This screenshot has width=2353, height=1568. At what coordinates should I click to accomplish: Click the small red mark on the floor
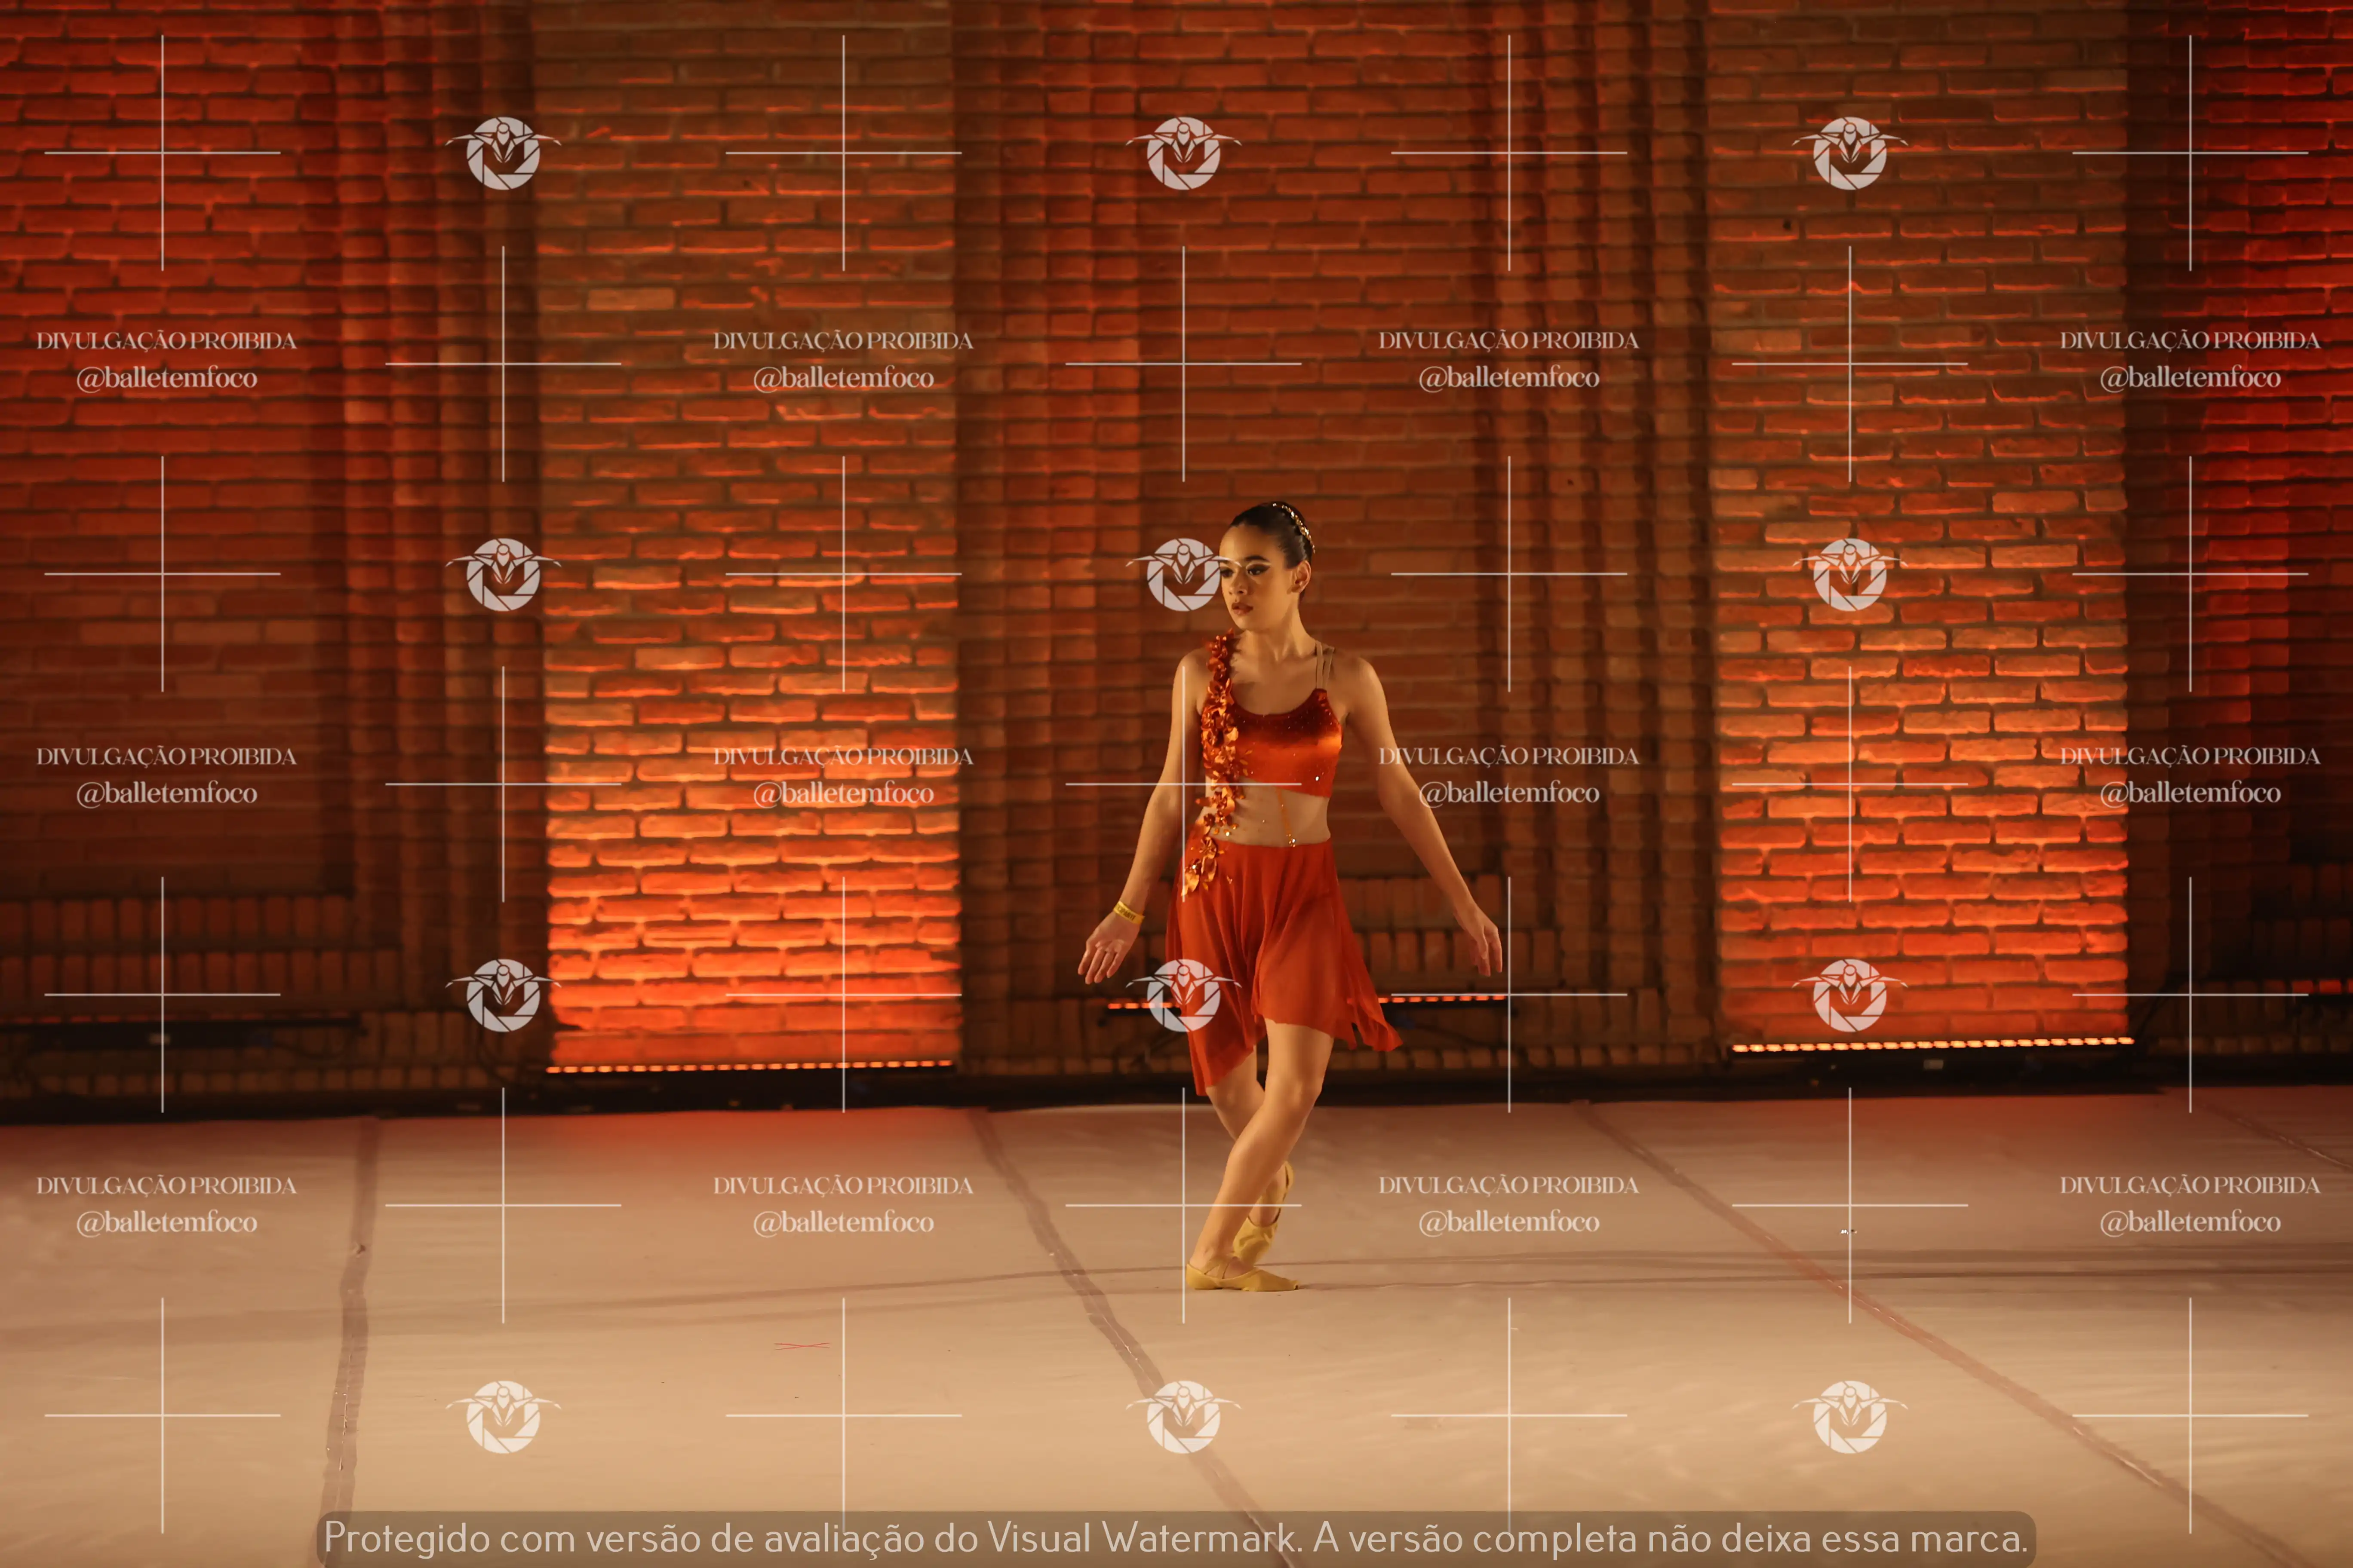pyautogui.click(x=802, y=1346)
